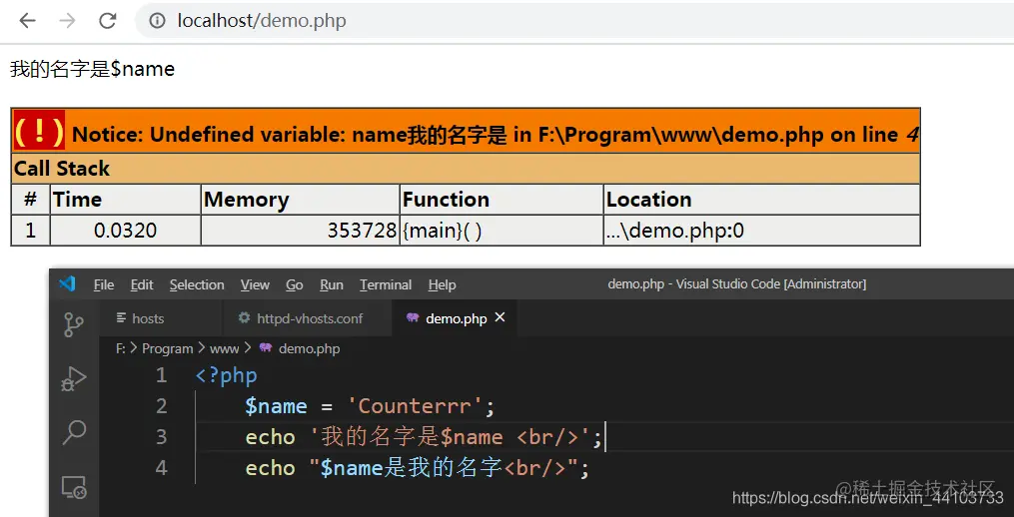The image size is (1014, 517).
Task: Open the Go menu
Action: pos(295,285)
